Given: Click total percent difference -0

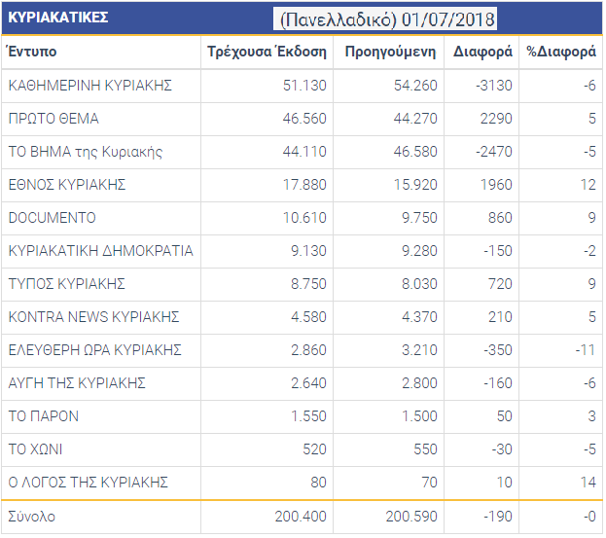Looking at the screenshot, I should [x=589, y=517].
